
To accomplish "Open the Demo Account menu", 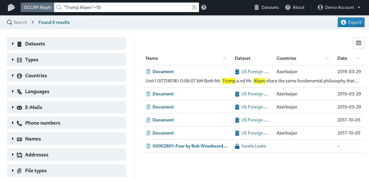I will [339, 8].
